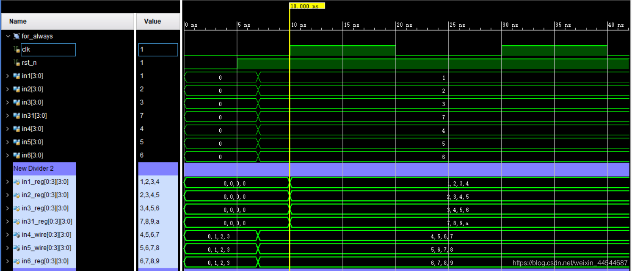Click value 7 in the in31 row
The height and width of the screenshot is (271, 632).
point(142,116)
